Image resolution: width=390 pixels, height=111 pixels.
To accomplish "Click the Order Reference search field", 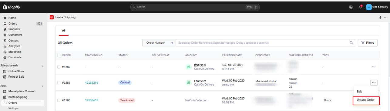I will coord(262,43).
